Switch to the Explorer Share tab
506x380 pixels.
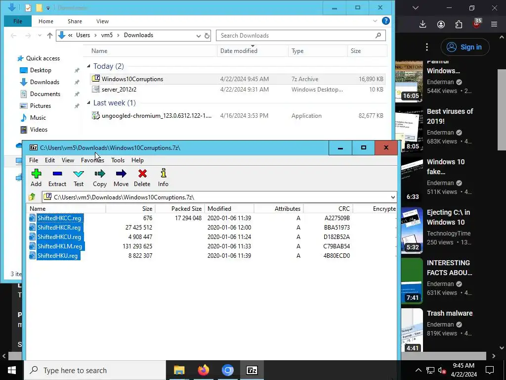pyautogui.click(x=75, y=21)
